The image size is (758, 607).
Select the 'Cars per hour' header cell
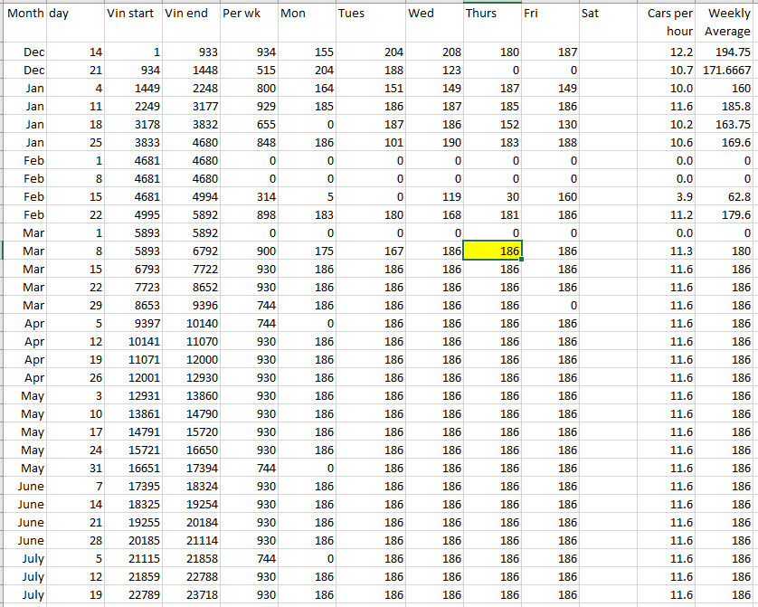(668, 22)
